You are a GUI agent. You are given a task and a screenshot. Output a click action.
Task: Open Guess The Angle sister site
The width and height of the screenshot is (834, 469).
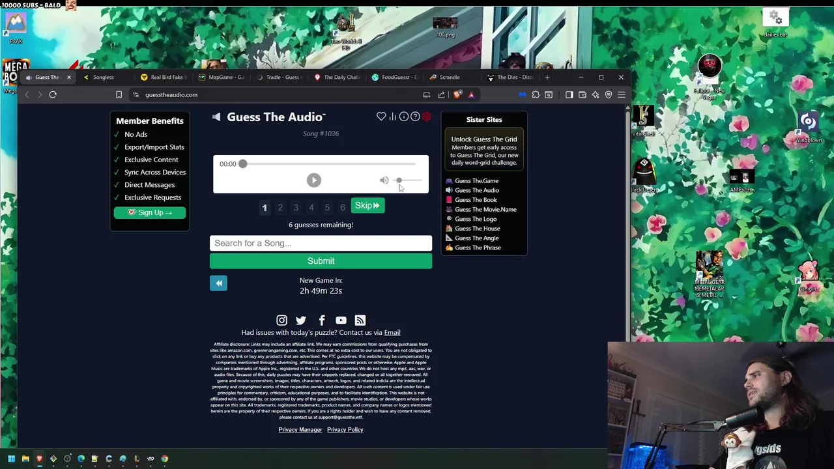point(476,238)
